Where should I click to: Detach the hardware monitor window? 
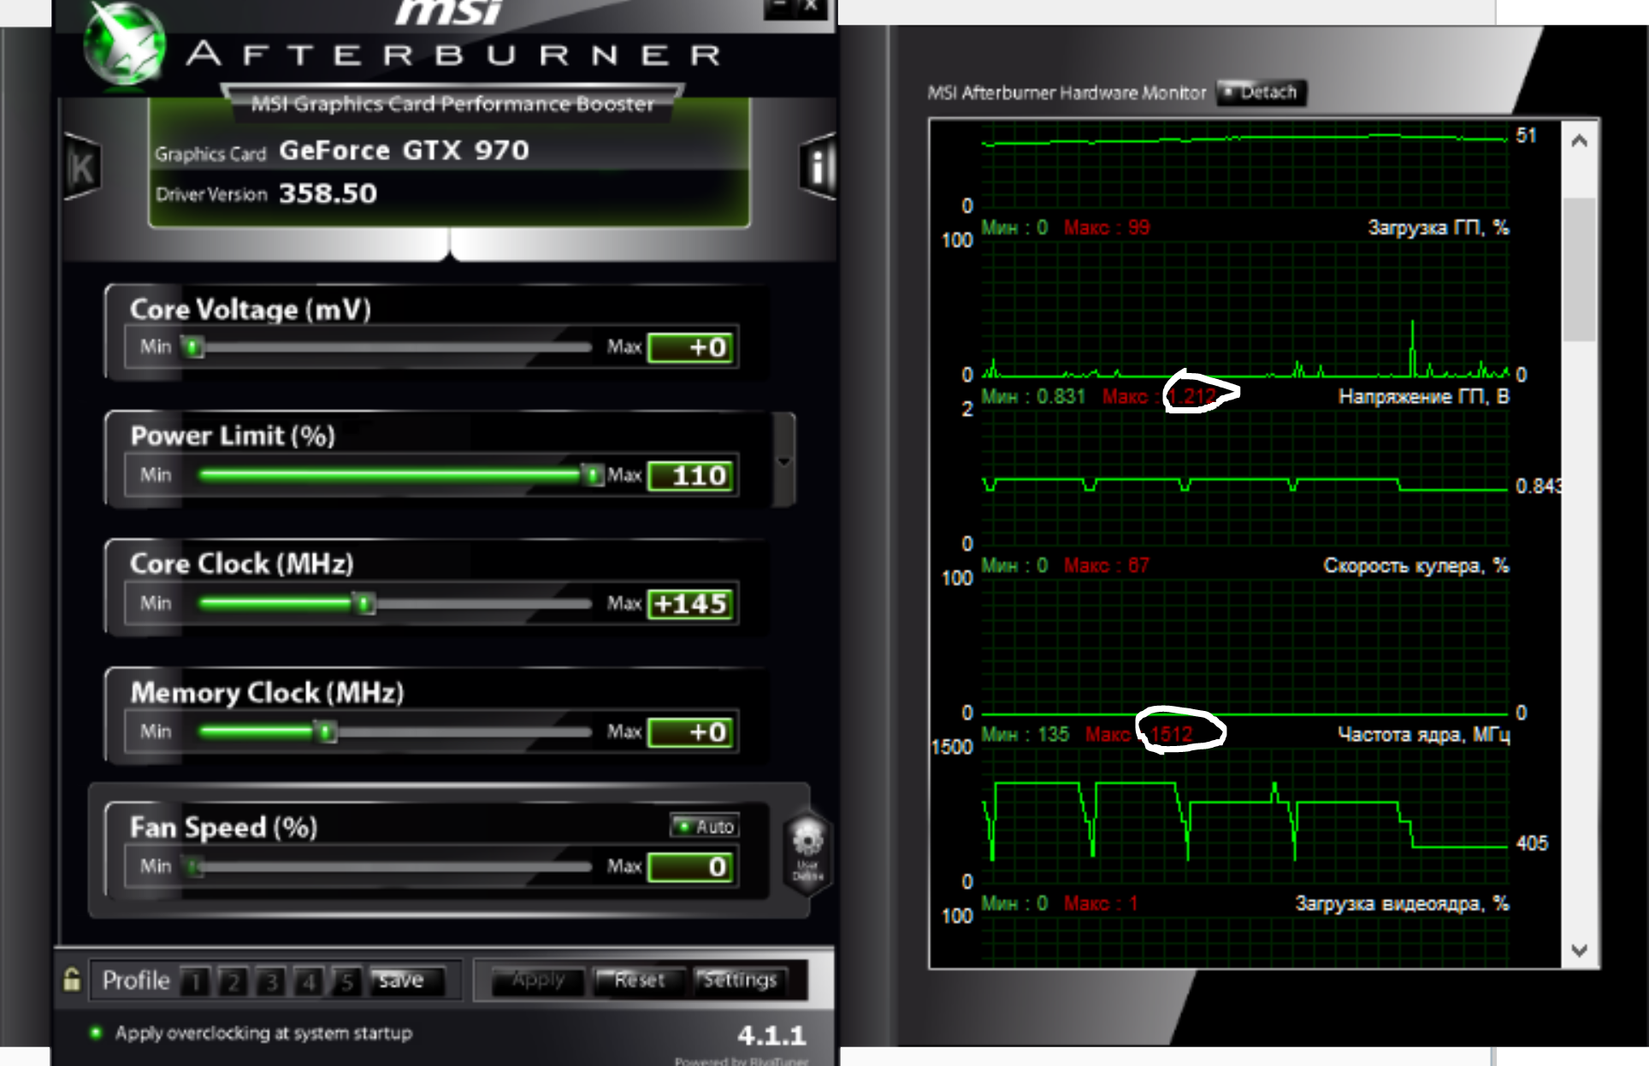pos(1261,92)
